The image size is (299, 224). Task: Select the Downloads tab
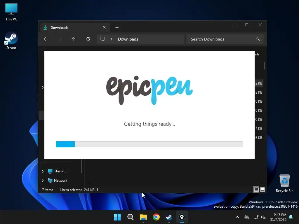[75, 28]
